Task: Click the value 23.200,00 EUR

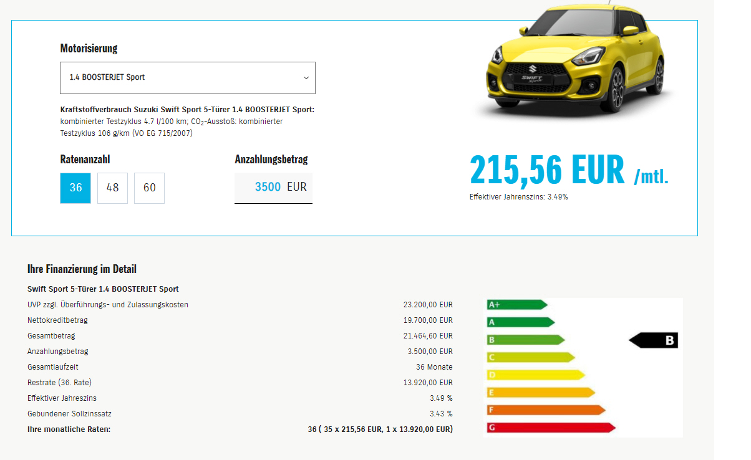Action: (x=428, y=305)
